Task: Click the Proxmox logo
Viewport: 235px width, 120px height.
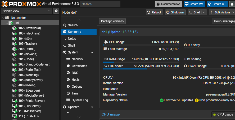Action: point(21,4)
